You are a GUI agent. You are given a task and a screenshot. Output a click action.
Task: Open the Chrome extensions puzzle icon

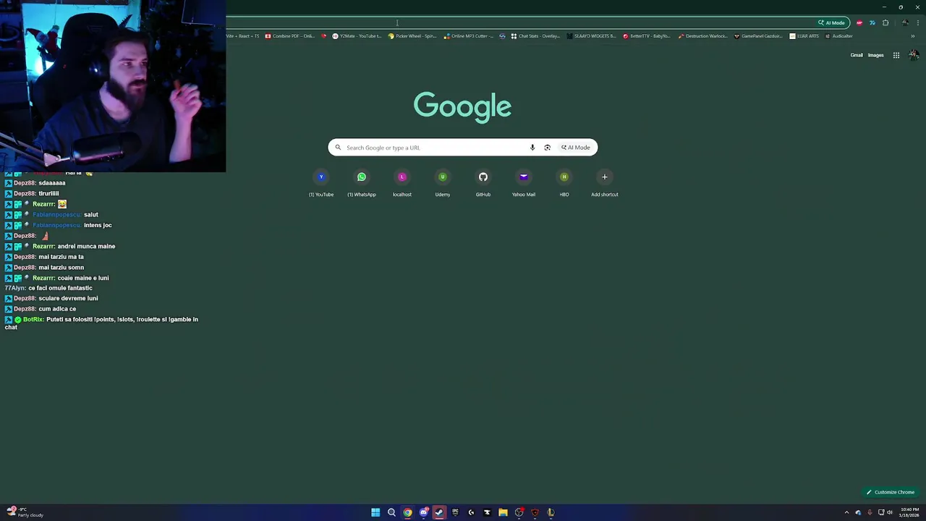click(885, 22)
